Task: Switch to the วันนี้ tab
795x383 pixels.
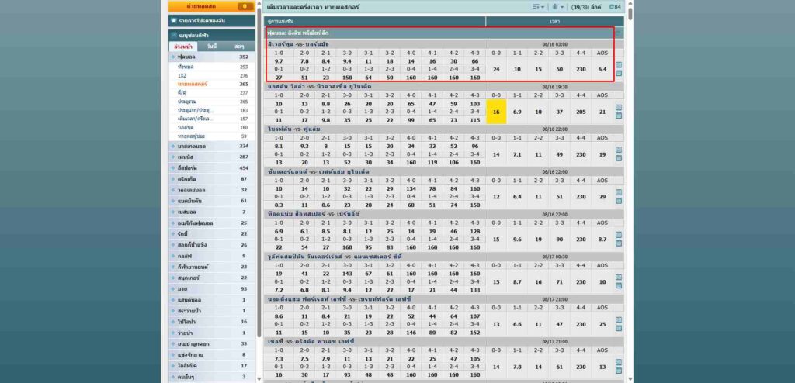Action: [212, 47]
